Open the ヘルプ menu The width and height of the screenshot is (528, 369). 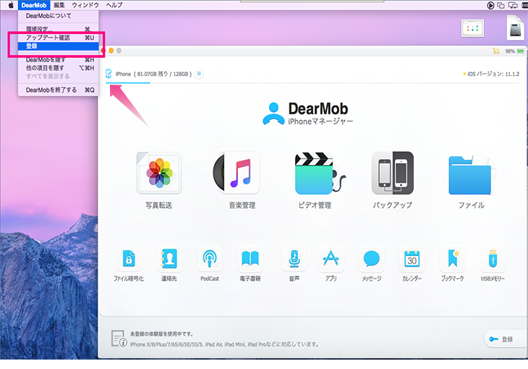114,5
